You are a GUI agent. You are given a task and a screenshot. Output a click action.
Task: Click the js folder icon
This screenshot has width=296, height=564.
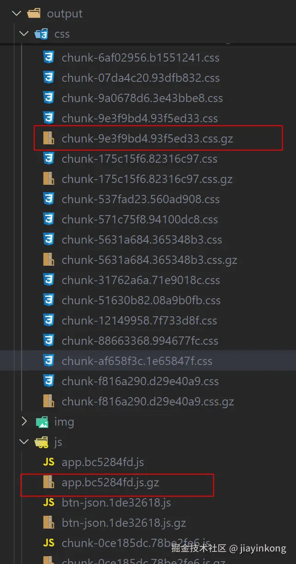[x=42, y=442]
